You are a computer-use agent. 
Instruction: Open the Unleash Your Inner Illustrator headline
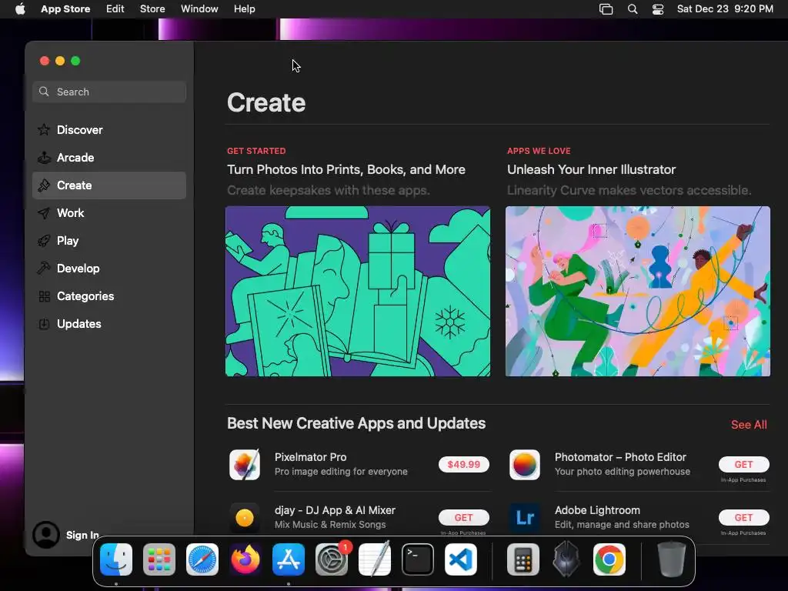point(591,169)
